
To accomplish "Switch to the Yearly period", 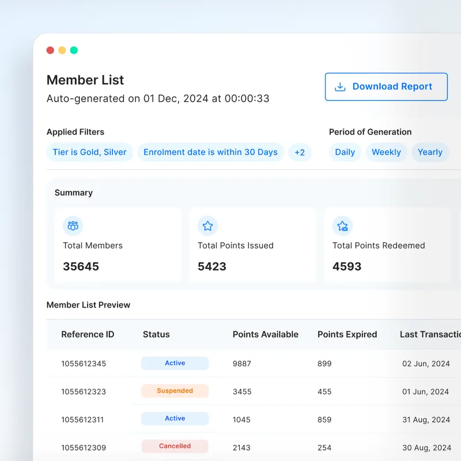I will coord(430,152).
